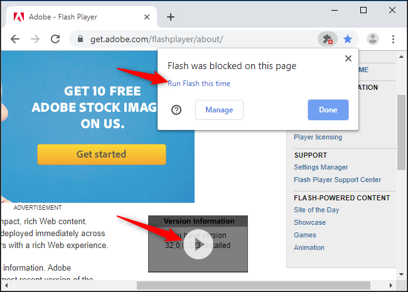View site info via the padlock icon

click(x=80, y=39)
